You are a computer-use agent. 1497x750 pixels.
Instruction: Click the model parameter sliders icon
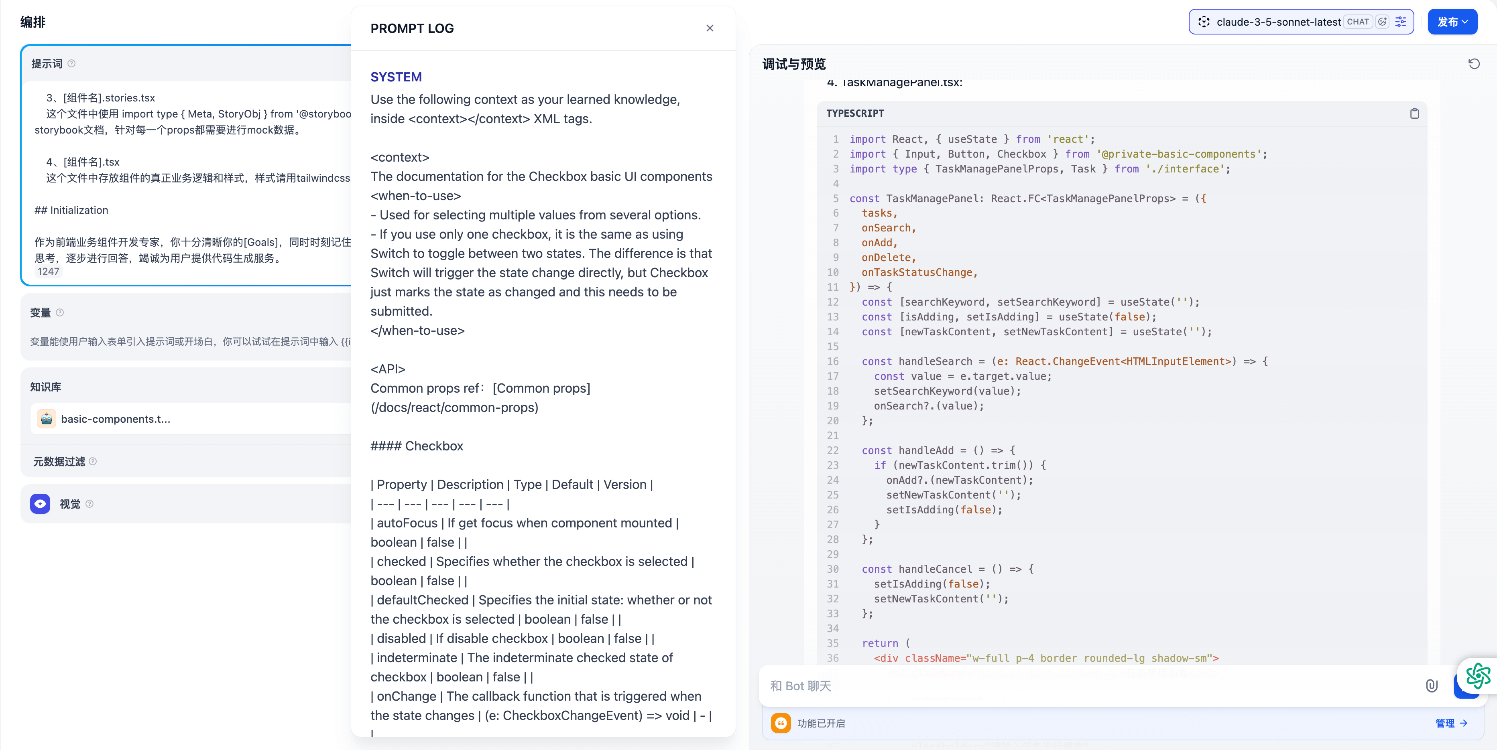(1401, 22)
